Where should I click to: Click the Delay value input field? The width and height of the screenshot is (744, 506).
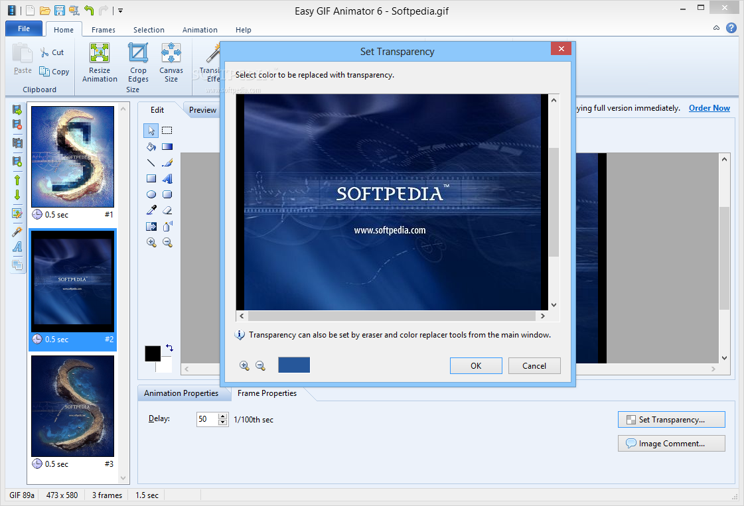point(207,419)
